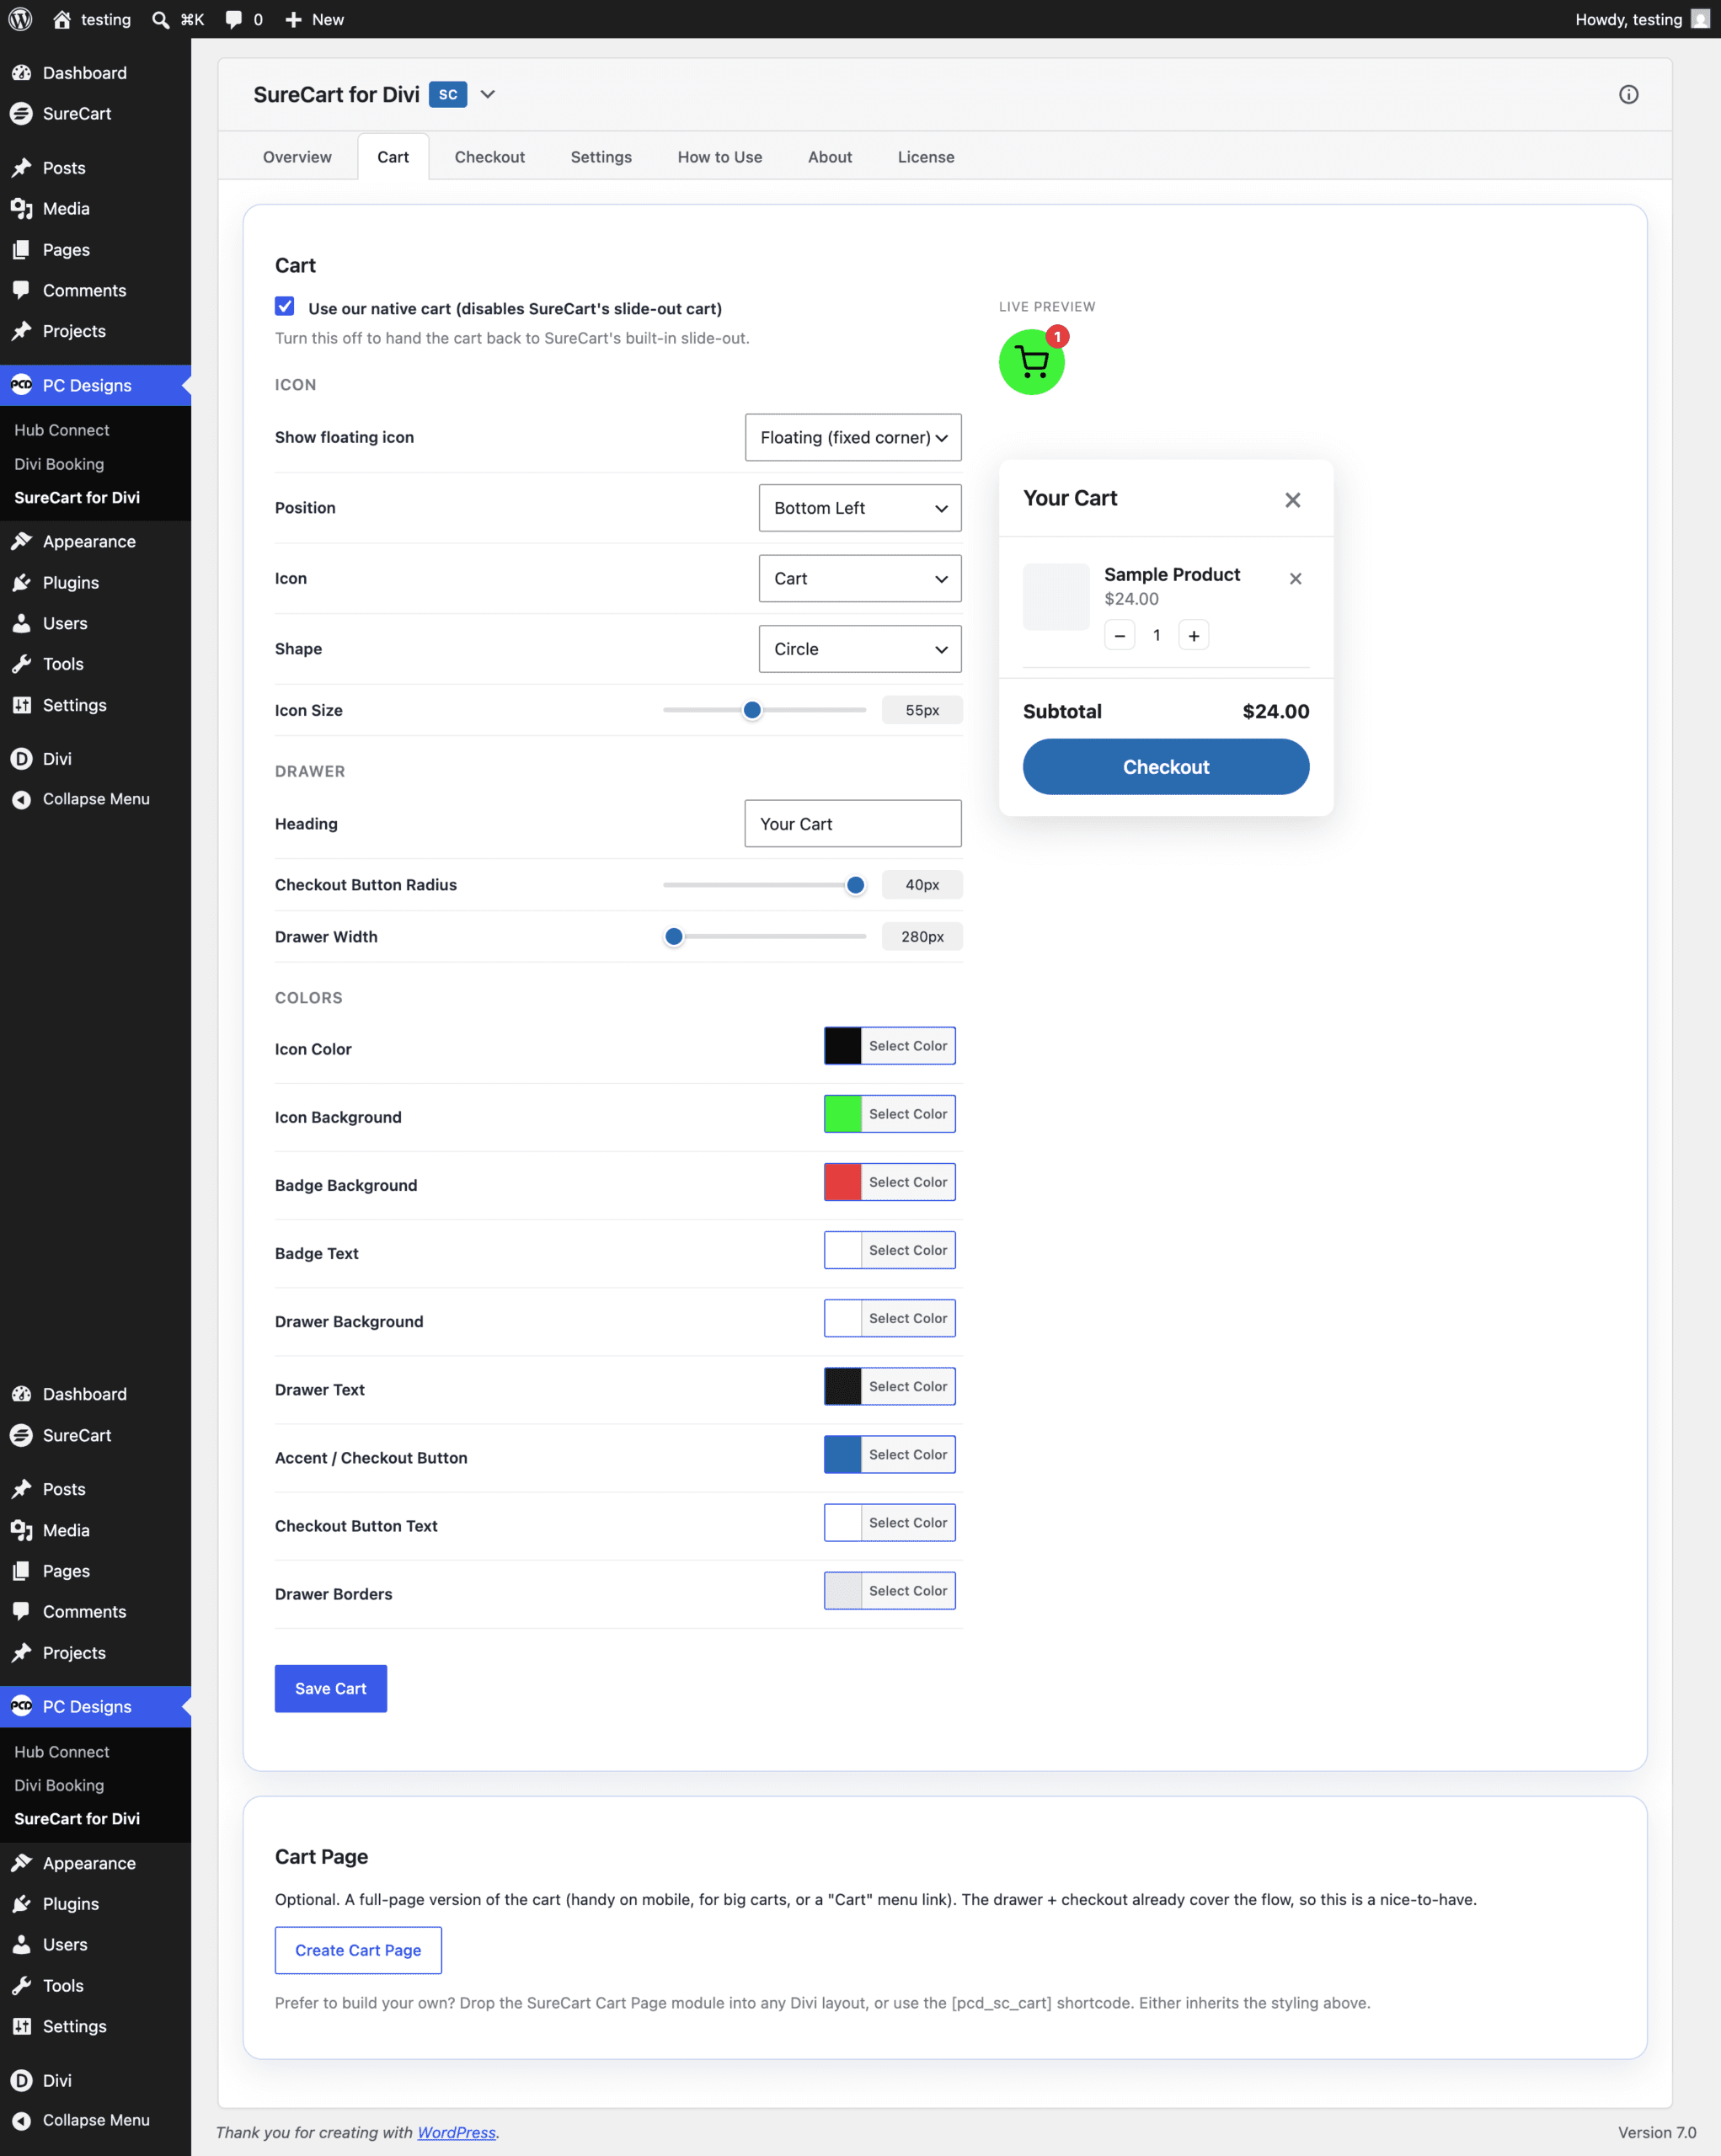This screenshot has width=1721, height=2156.
Task: Pick the black Icon Color swatch
Action: pos(843,1046)
